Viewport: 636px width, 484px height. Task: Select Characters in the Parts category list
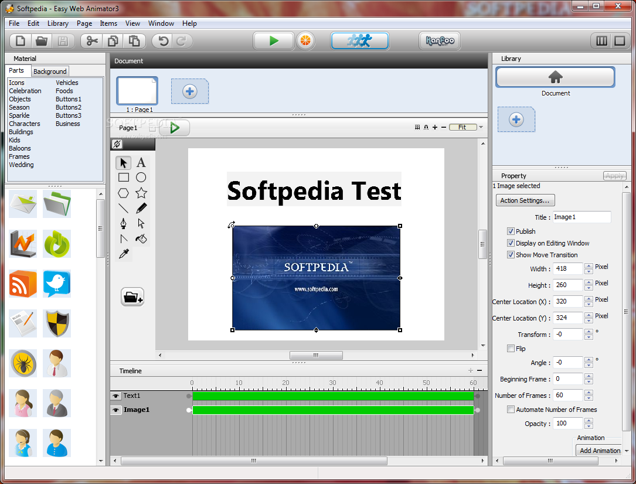[x=25, y=124]
